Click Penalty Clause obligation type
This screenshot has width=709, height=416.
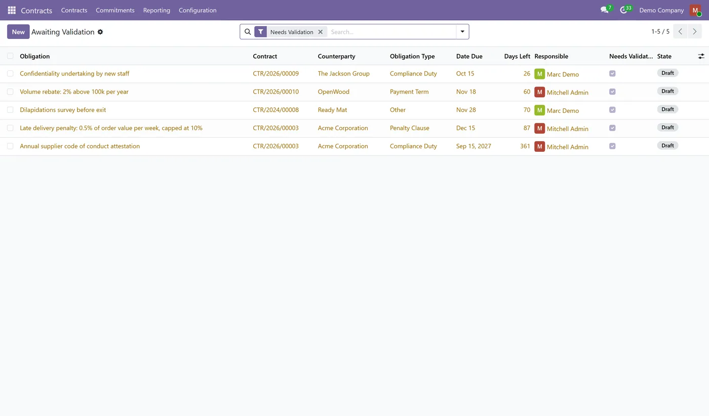point(409,128)
